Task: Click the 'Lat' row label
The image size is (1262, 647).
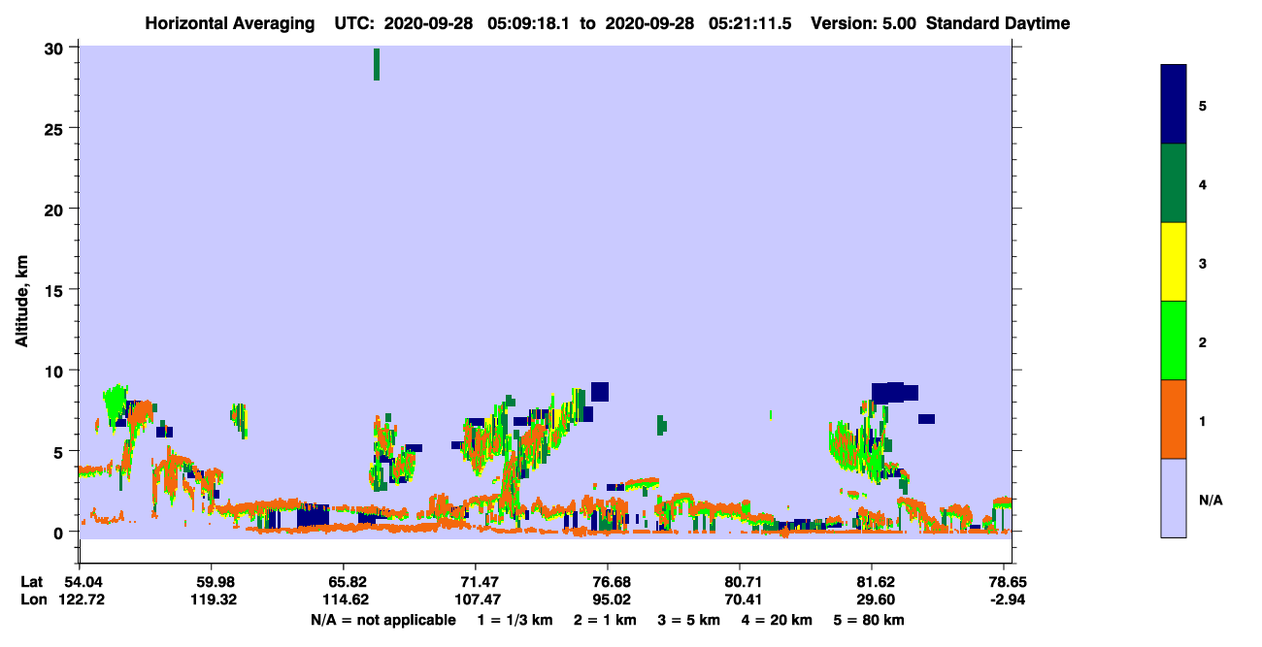Action: coord(32,582)
